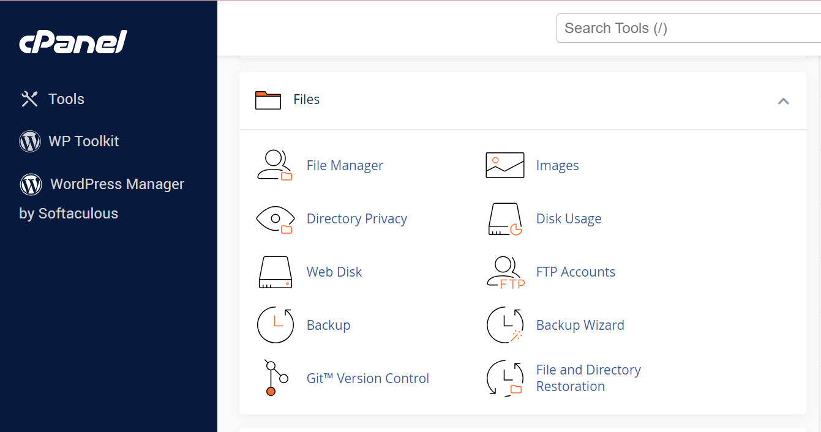Open the Web Disk link
Viewport: 821px width, 432px height.
click(x=334, y=272)
